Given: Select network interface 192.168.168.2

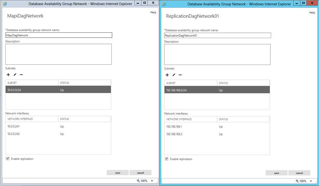Looking at the screenshot, I should [217, 134].
